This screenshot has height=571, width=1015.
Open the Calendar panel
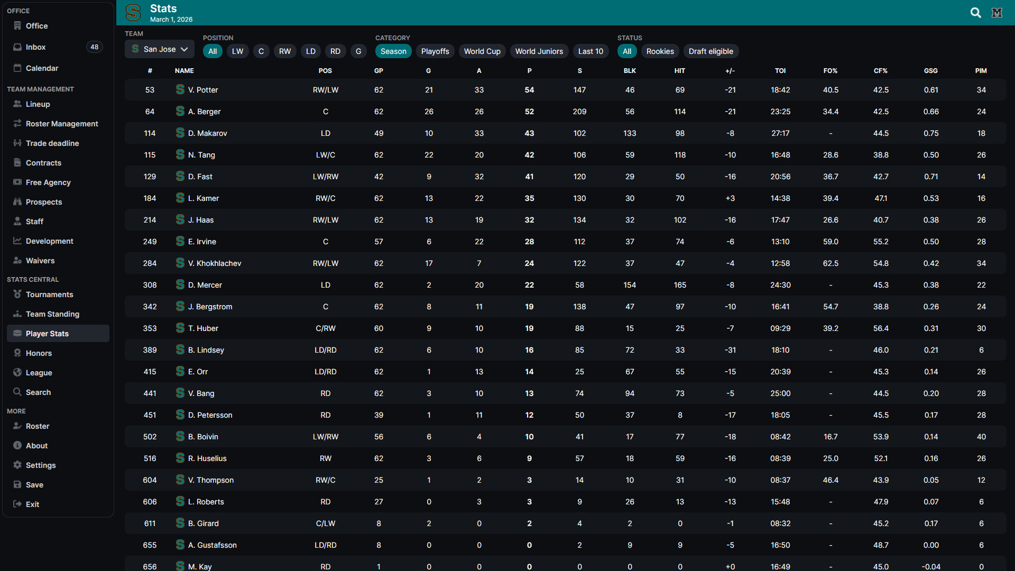(x=42, y=68)
